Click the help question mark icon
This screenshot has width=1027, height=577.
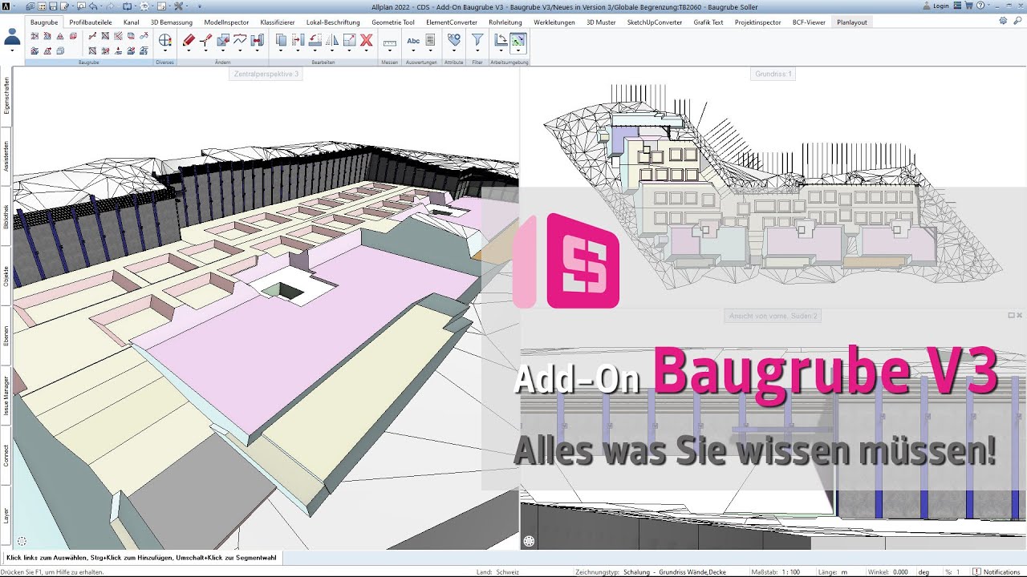pyautogui.click(x=980, y=6)
